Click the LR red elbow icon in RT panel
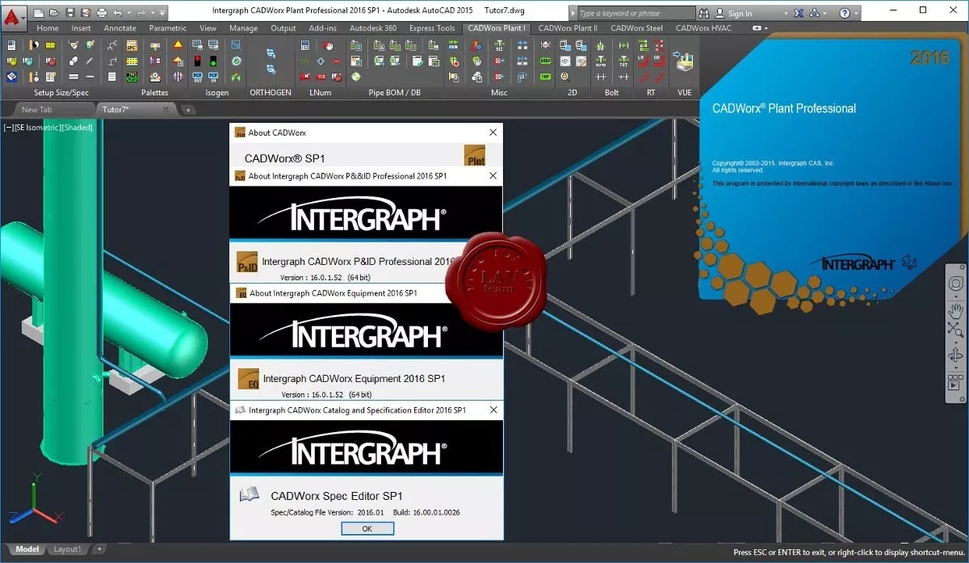The height and width of the screenshot is (563, 969). [644, 61]
